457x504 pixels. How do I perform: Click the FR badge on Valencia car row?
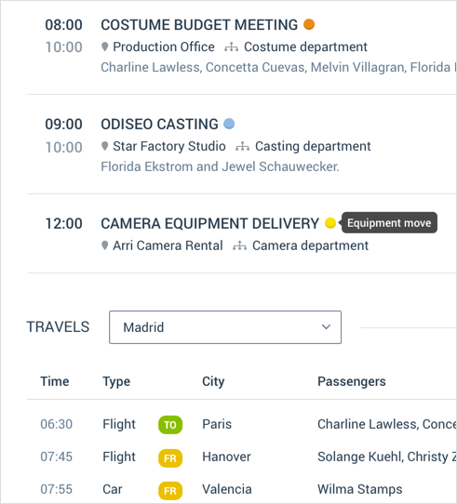[x=170, y=490]
